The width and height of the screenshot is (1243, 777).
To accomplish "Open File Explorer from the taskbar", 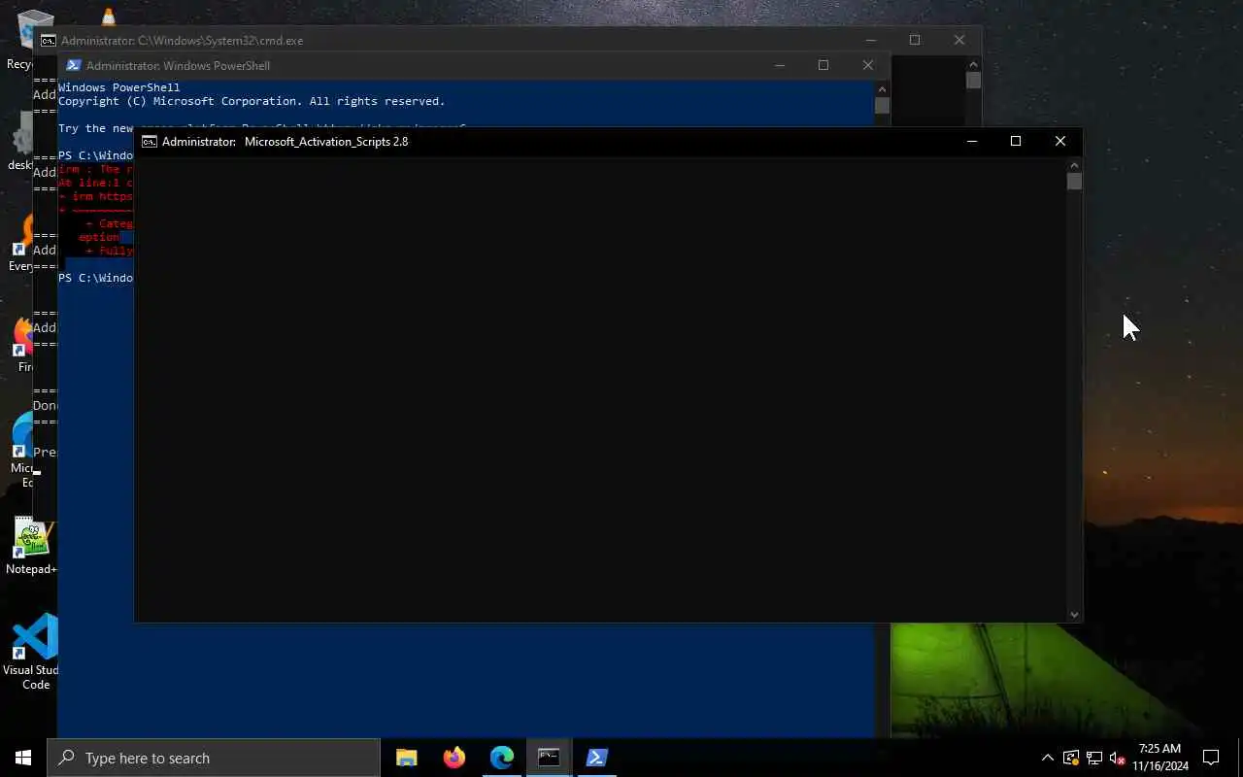I will pyautogui.click(x=407, y=758).
